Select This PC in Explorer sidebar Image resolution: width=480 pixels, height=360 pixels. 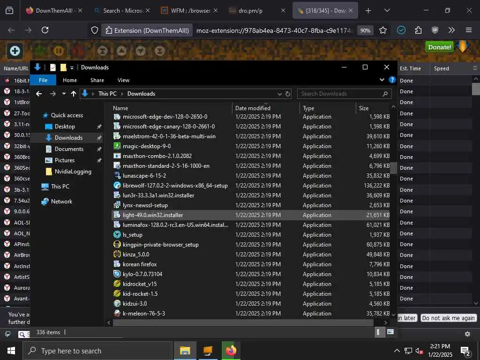60,187
